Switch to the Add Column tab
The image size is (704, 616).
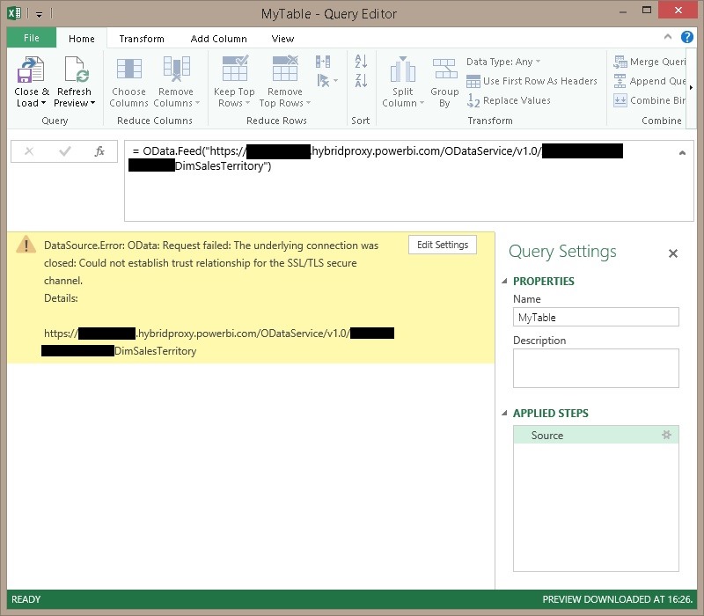pos(218,39)
